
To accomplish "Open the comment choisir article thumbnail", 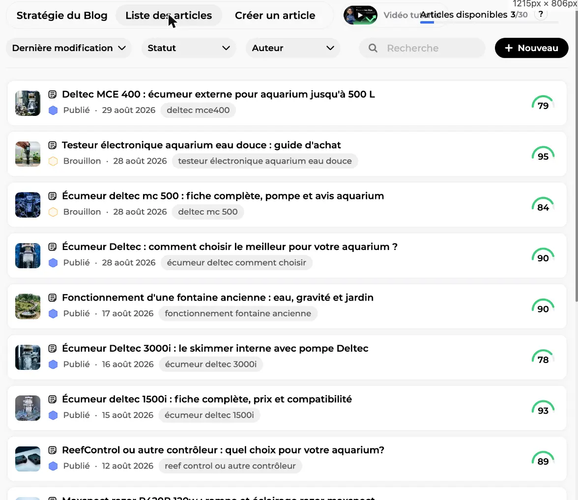I will point(28,256).
